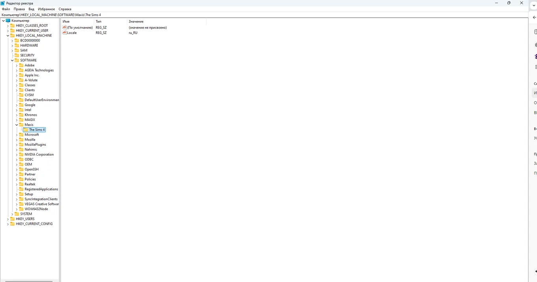Click the Mozilla folder icon

click(x=21, y=139)
